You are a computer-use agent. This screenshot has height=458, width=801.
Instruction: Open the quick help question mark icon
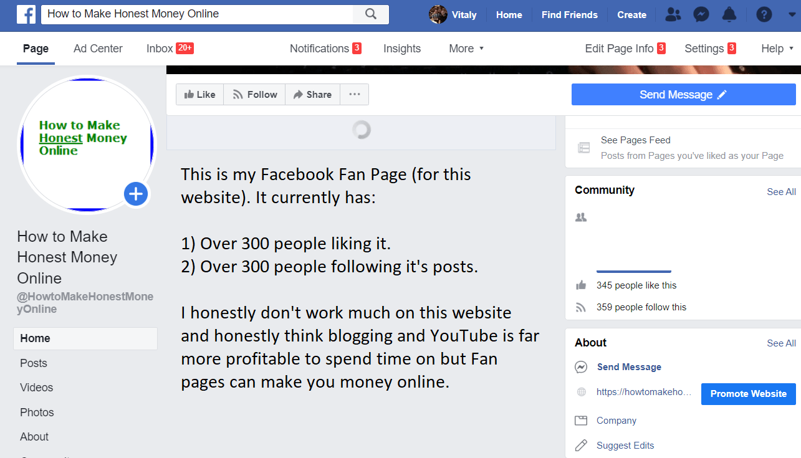(764, 14)
